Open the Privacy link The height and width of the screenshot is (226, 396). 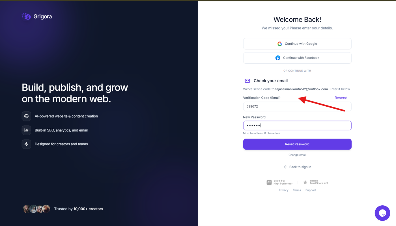[283, 190]
